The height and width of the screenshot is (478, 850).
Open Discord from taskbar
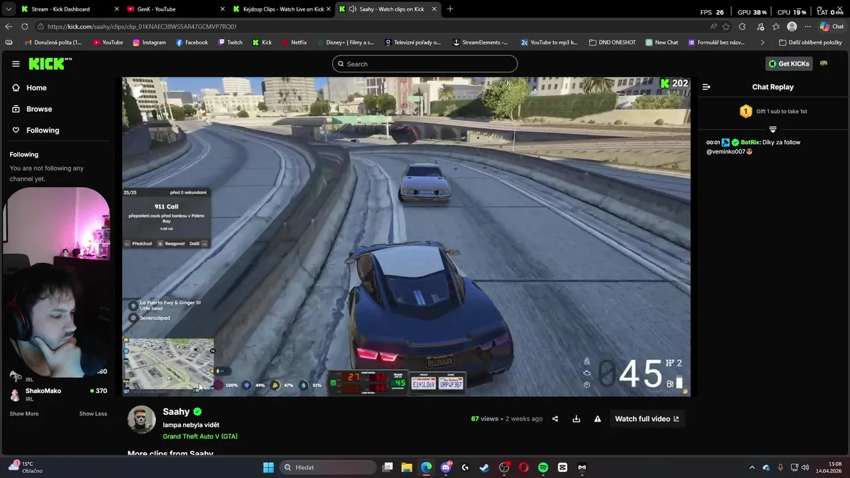pyautogui.click(x=446, y=467)
